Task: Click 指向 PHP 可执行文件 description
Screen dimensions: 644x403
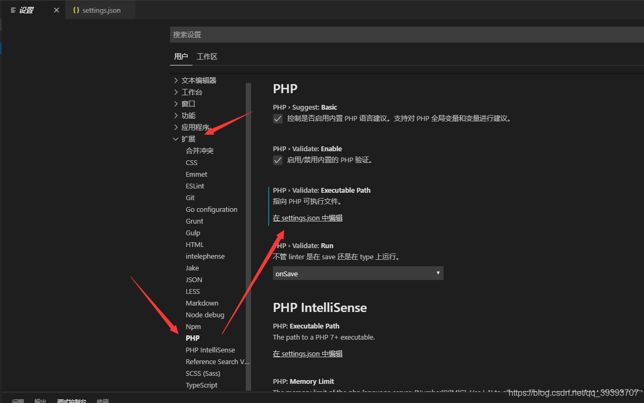Action: (307, 201)
